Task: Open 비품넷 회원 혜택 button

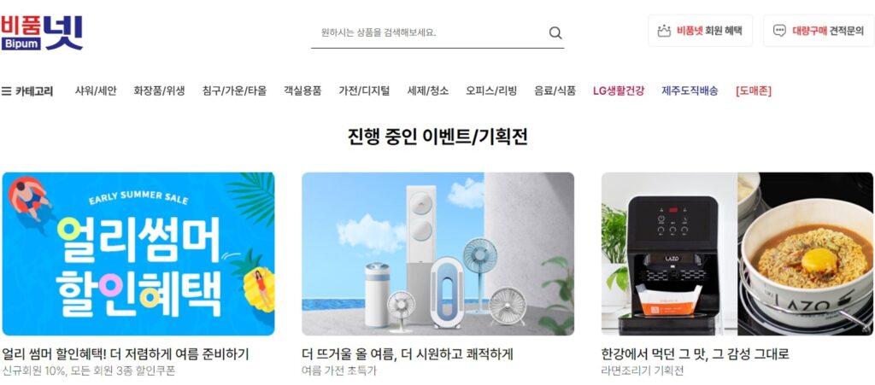Action: pyautogui.click(x=700, y=31)
